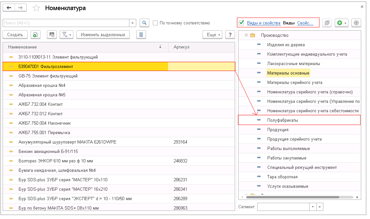Clear the search field with X button

(x=132, y=23)
